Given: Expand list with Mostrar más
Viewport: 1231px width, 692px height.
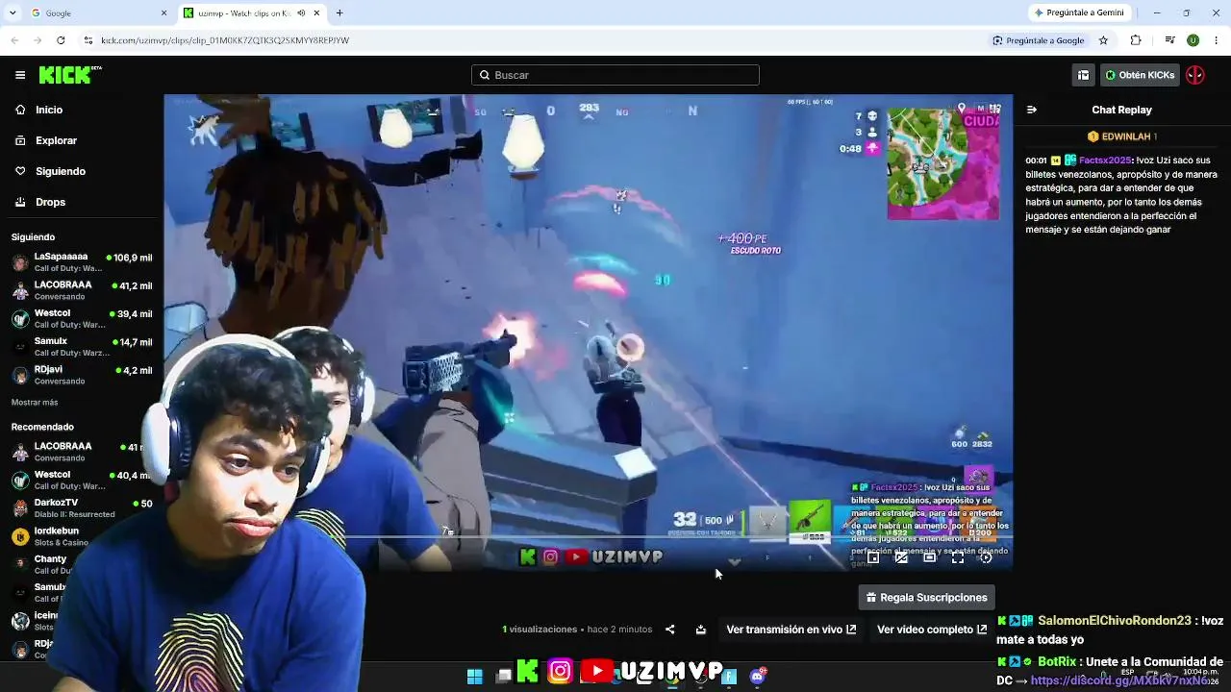Looking at the screenshot, I should (35, 403).
